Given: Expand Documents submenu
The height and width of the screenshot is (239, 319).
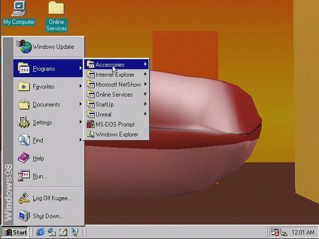Looking at the screenshot, I should 48,104.
